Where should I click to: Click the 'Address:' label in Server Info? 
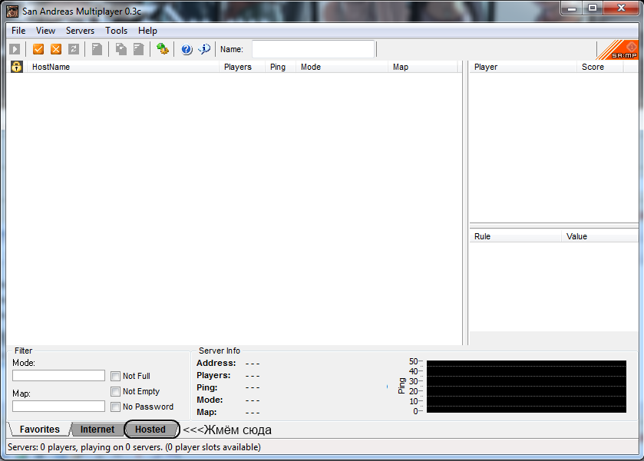coord(216,363)
